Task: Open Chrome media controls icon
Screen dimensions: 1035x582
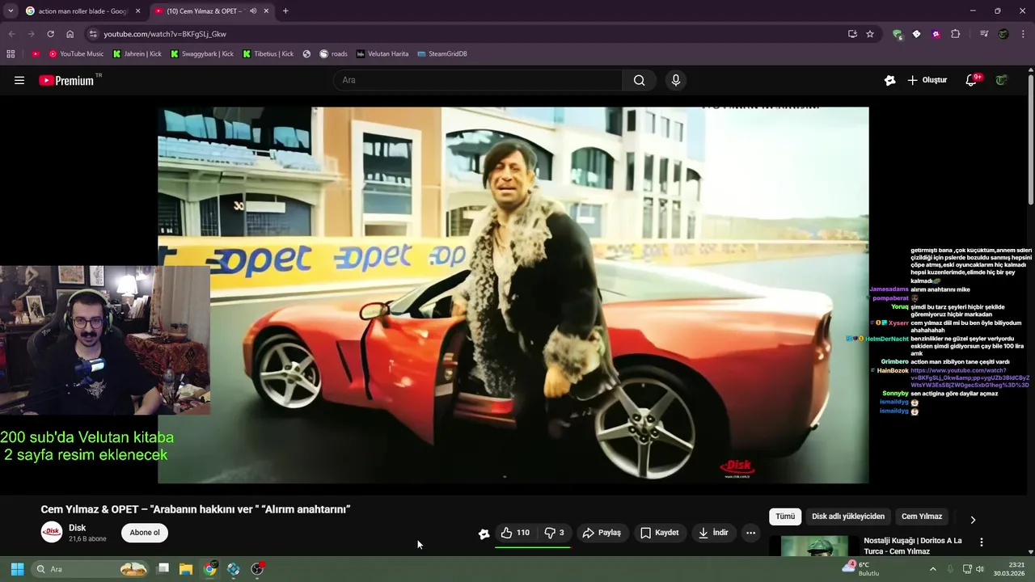Action: point(984,34)
